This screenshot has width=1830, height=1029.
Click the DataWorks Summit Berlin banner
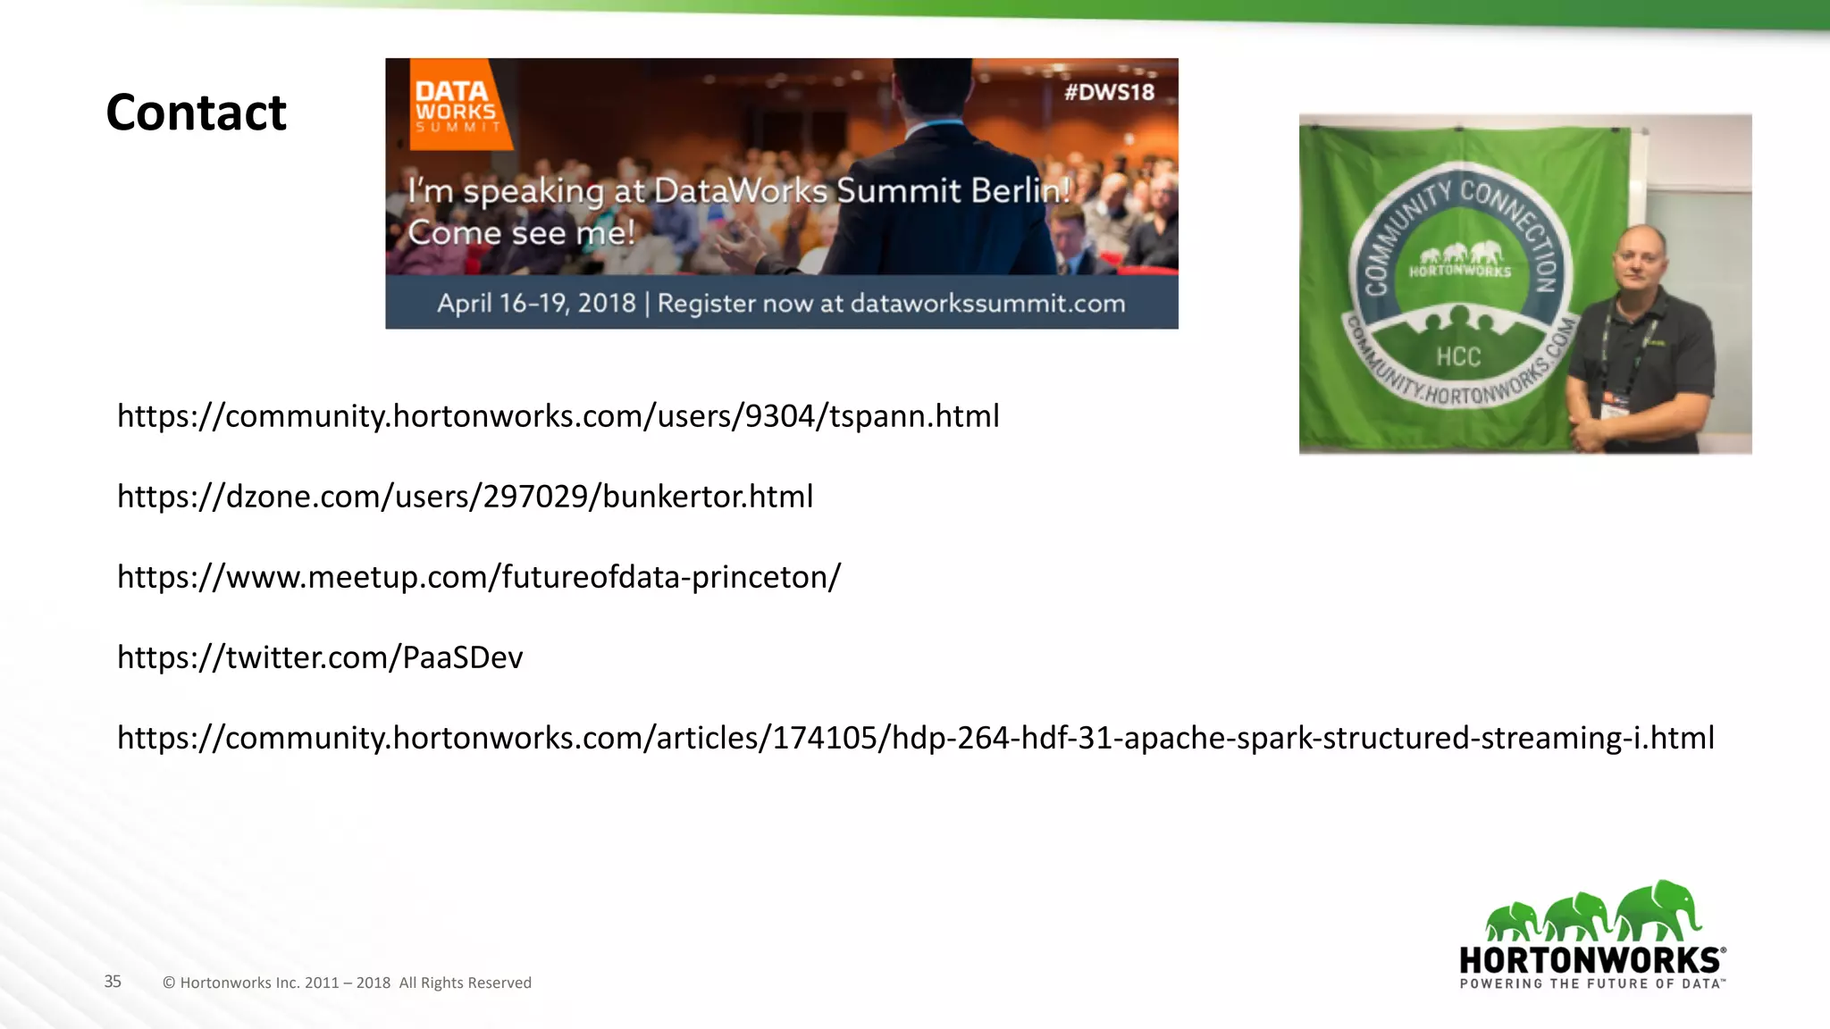pos(782,194)
